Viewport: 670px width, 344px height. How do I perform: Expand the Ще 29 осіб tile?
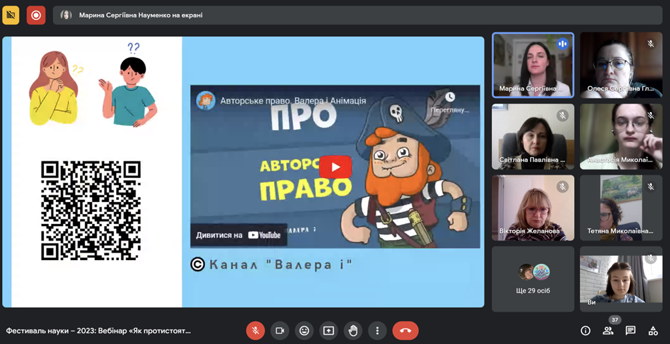click(533, 279)
